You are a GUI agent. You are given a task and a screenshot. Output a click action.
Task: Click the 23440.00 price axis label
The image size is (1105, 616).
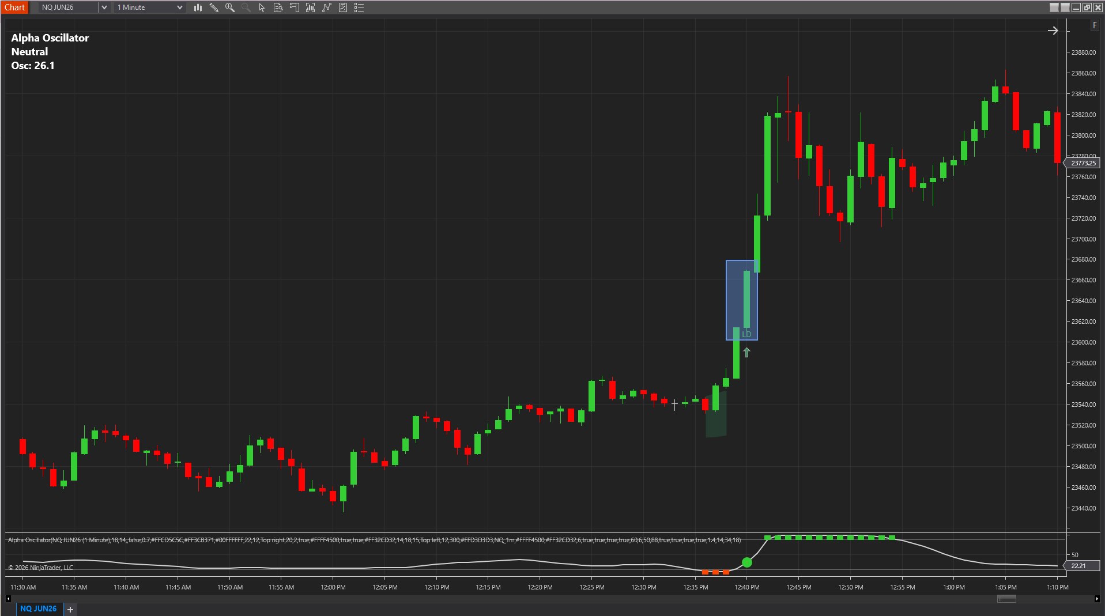1084,508
